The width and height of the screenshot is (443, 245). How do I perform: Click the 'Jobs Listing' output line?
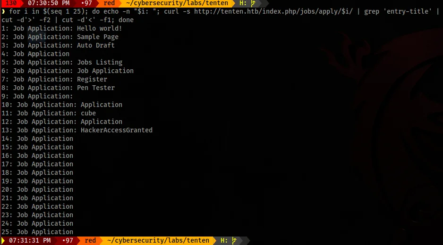[x=62, y=62]
